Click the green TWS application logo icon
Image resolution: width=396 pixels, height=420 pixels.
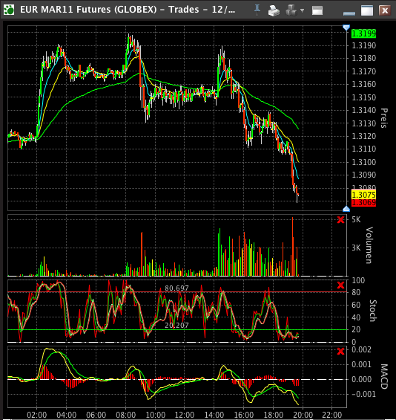9,10
